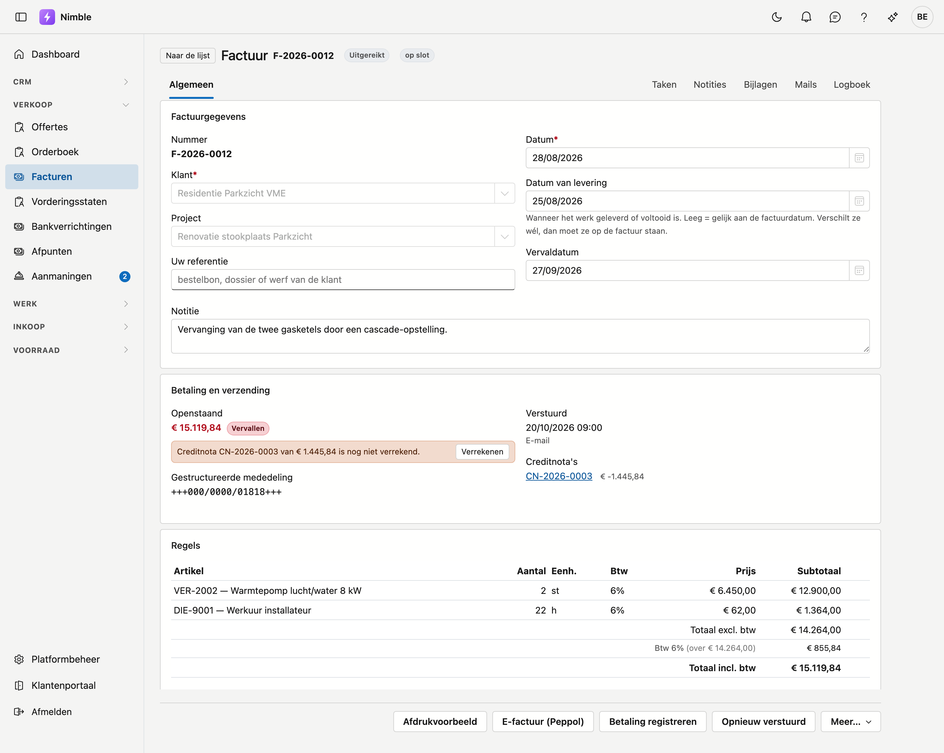
Task: Click the E-factuur (Peppol) button
Action: coord(542,722)
